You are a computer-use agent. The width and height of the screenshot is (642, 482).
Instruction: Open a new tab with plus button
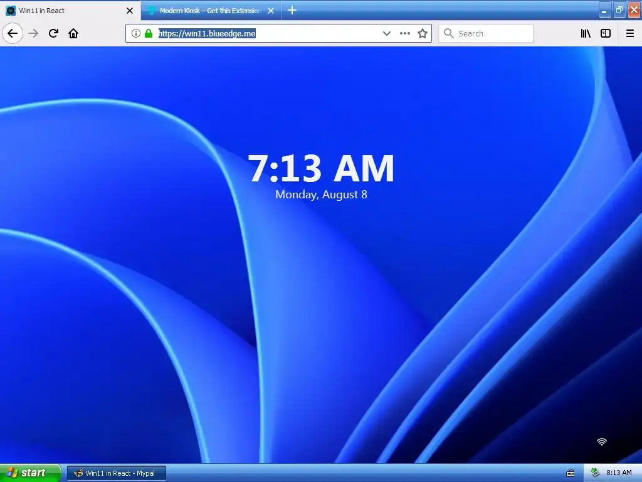click(x=292, y=10)
